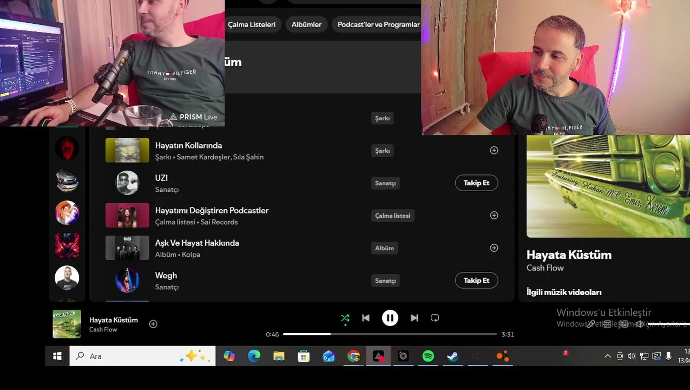
Task: Open car cover item in library sidebar
Action: pos(67,181)
